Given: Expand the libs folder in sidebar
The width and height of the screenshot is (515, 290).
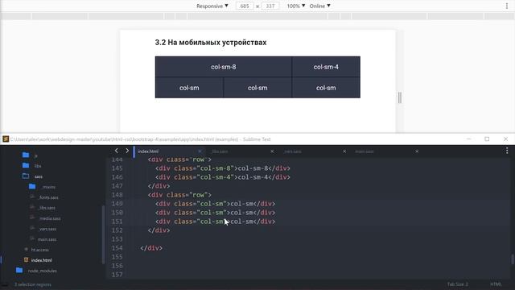Looking at the screenshot, I should tap(26, 165).
